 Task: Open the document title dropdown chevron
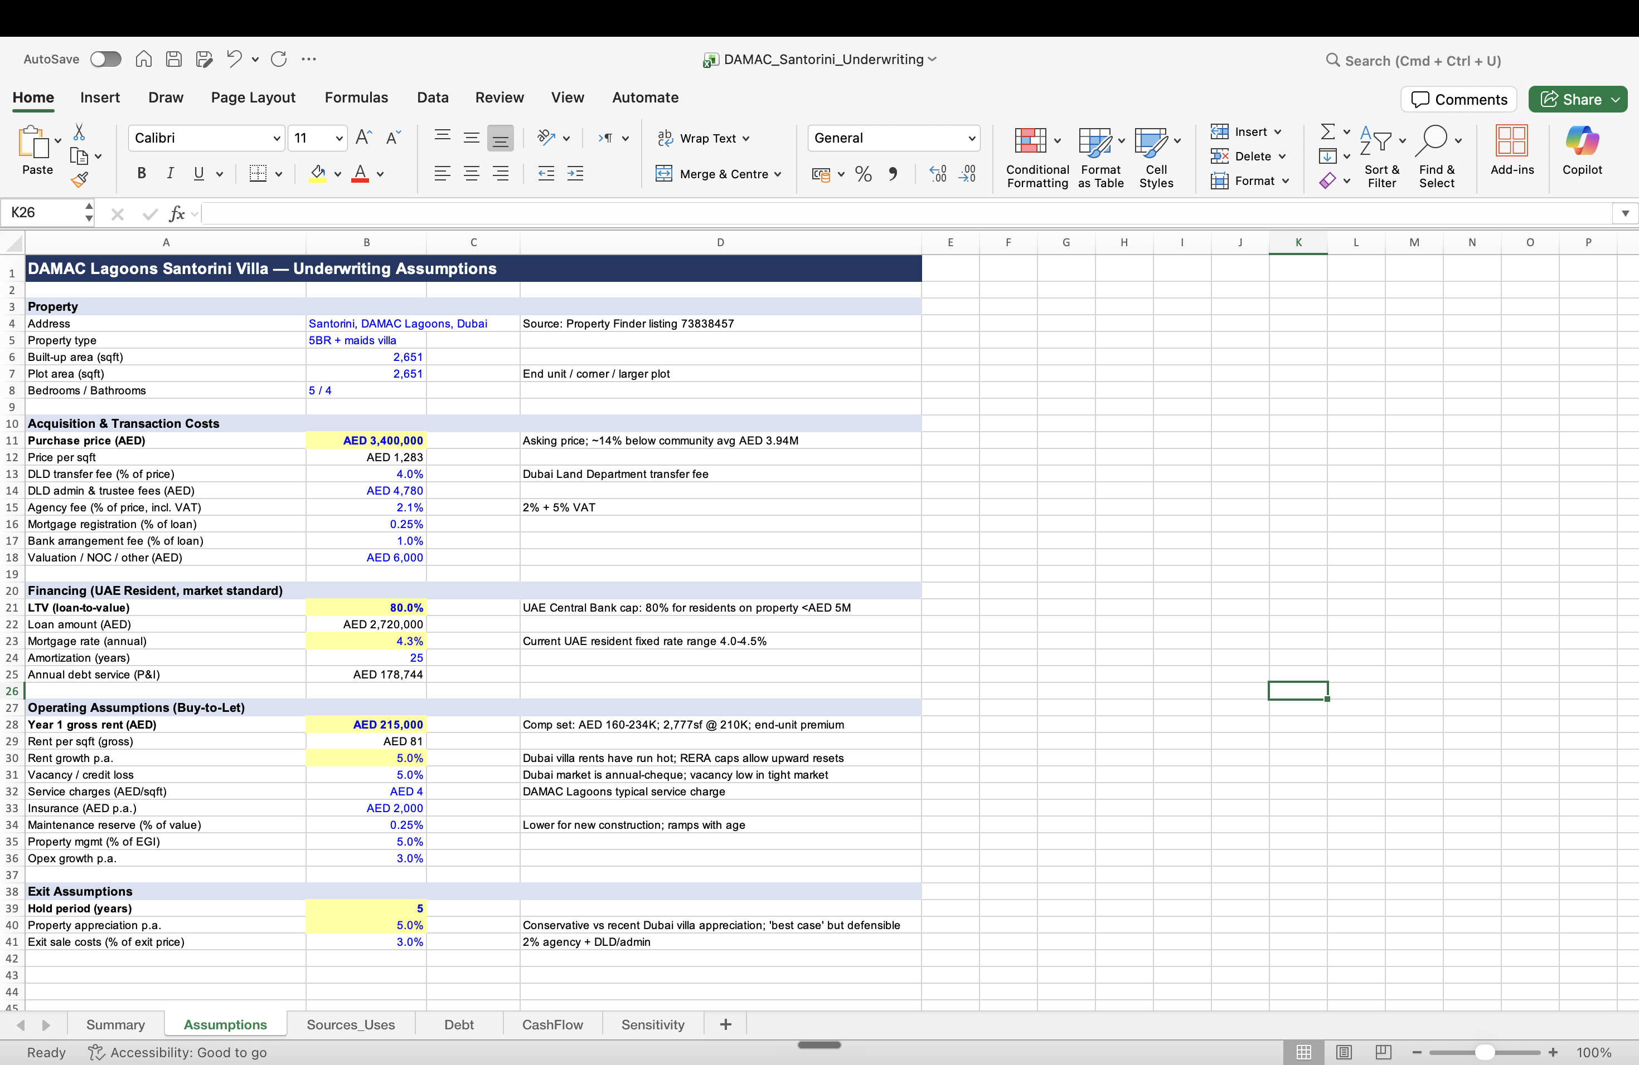point(933,59)
